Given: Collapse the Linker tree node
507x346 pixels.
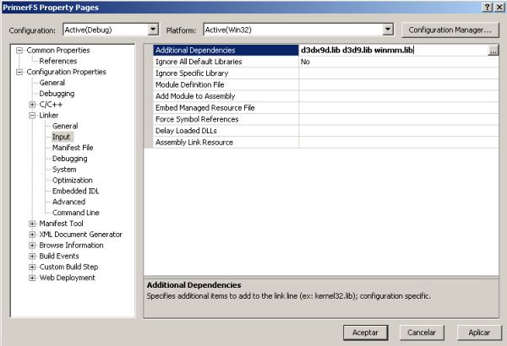Looking at the screenshot, I should coord(32,116).
